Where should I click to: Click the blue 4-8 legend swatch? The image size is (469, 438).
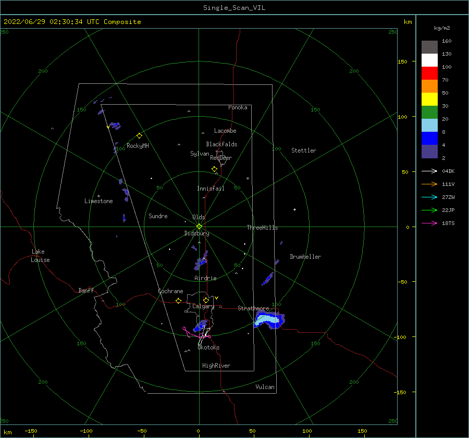pyautogui.click(x=429, y=138)
